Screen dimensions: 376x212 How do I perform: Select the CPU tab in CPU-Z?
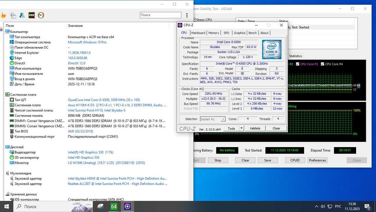pyautogui.click(x=184, y=33)
